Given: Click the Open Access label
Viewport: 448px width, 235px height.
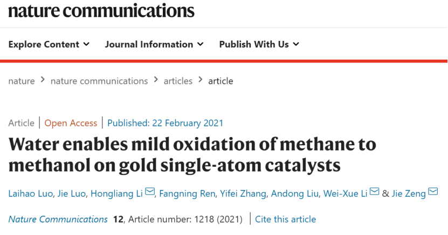Looking at the screenshot, I should tap(71, 123).
